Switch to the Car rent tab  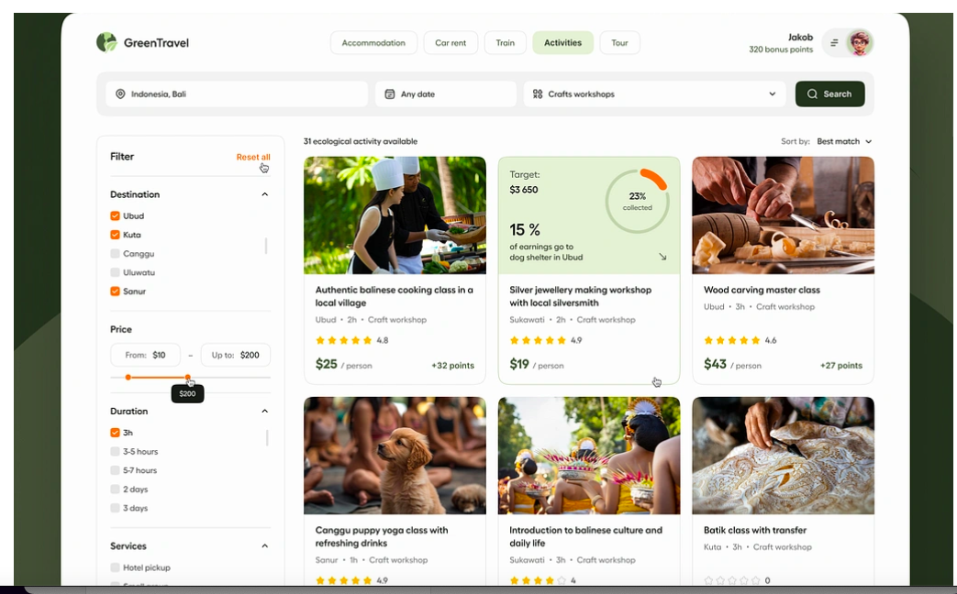pyautogui.click(x=451, y=43)
